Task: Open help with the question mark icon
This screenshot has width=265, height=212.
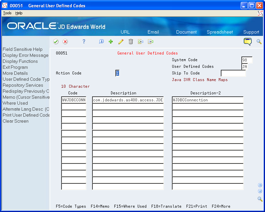Action: tap(84, 42)
